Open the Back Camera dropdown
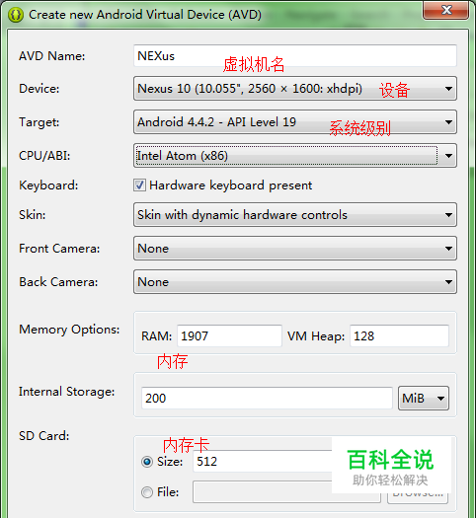 (x=295, y=282)
